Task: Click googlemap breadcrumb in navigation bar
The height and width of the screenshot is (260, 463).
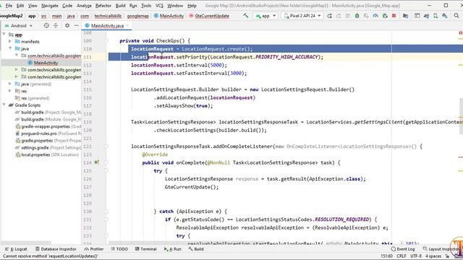Action: [x=137, y=16]
